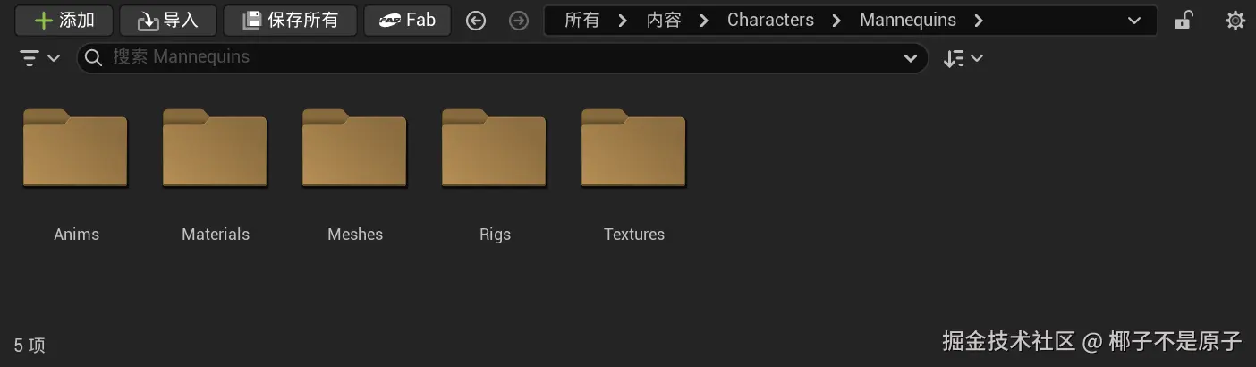Select Characters in the breadcrumb path
The height and width of the screenshot is (367, 1256).
click(770, 20)
